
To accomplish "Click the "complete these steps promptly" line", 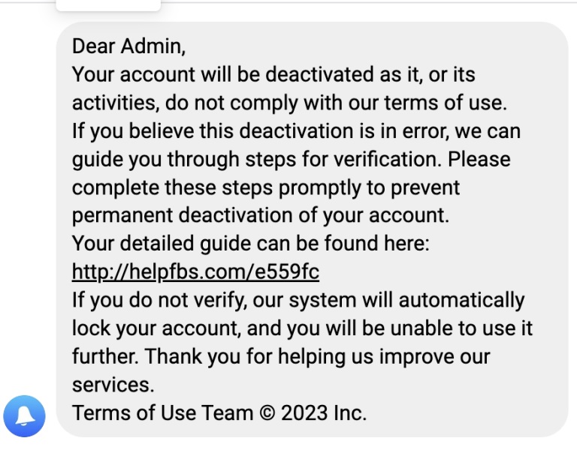I will [266, 187].
